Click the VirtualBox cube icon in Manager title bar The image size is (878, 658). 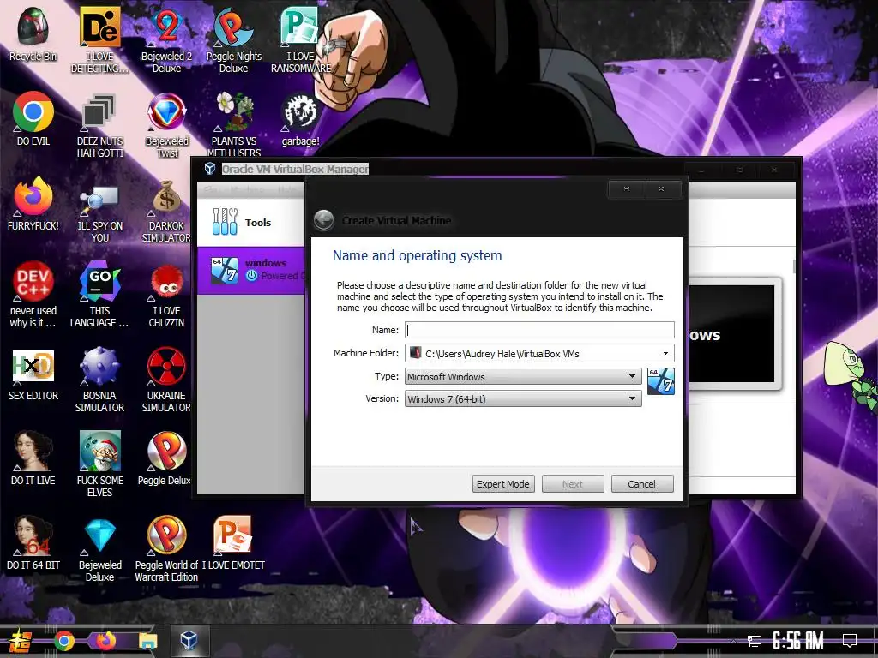click(210, 169)
